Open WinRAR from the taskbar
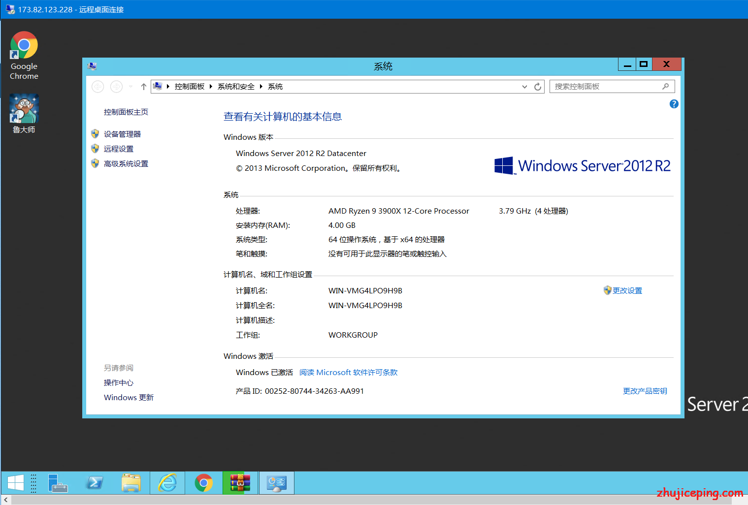 pyautogui.click(x=240, y=483)
